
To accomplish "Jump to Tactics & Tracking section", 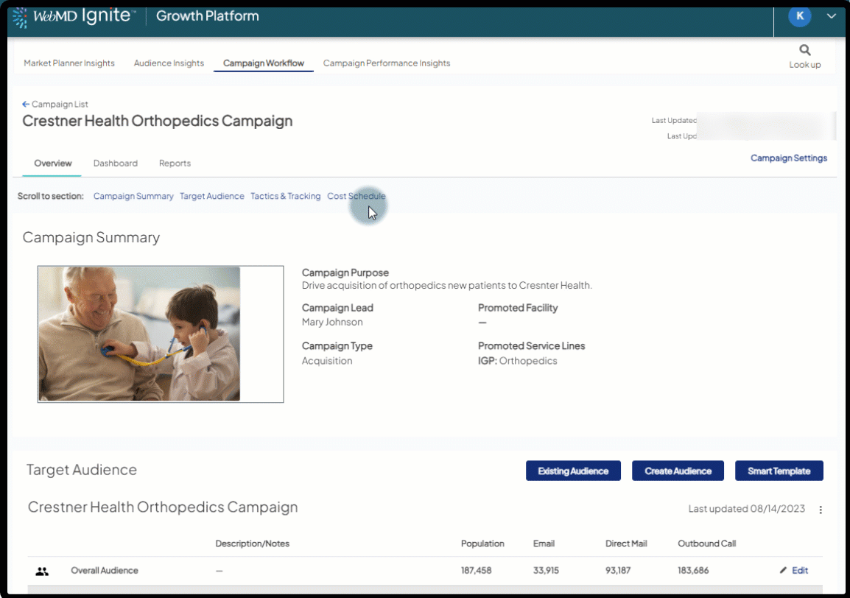I will tap(285, 197).
